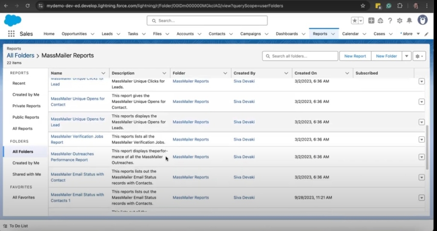The image size is (437, 231).
Task: Click the Grammarly extension icon
Action: point(388,6)
